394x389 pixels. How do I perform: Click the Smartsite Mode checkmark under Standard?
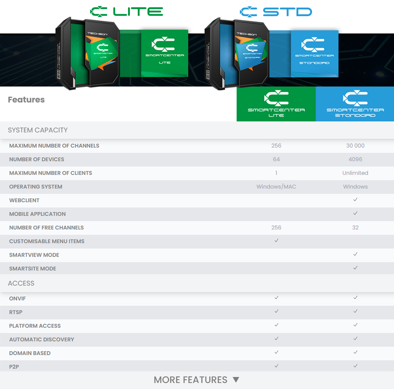(x=355, y=268)
